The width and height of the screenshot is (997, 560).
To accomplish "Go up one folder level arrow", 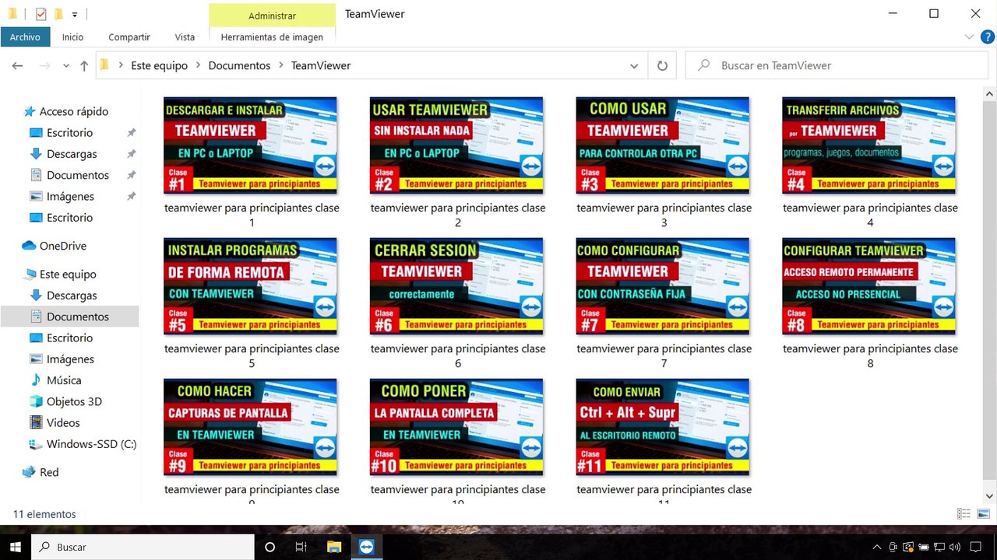I will click(x=84, y=66).
